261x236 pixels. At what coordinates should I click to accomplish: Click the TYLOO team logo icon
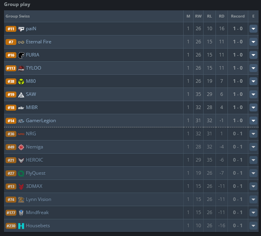click(21, 68)
